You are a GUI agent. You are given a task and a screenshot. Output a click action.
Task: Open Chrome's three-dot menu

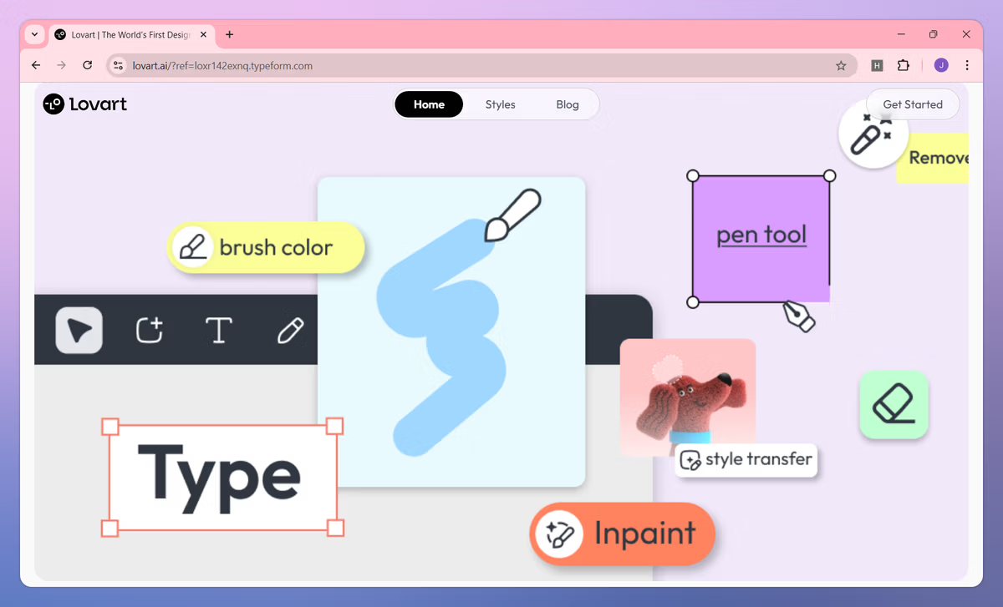(x=967, y=65)
